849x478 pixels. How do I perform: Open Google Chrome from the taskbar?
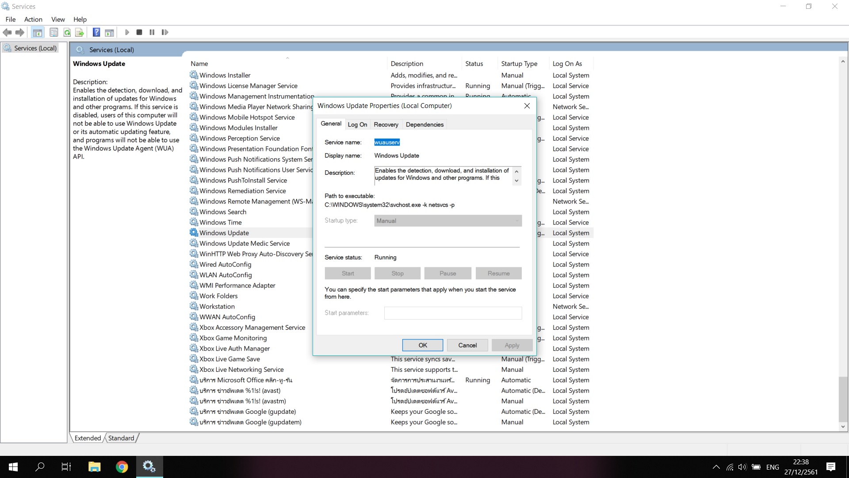(122, 467)
